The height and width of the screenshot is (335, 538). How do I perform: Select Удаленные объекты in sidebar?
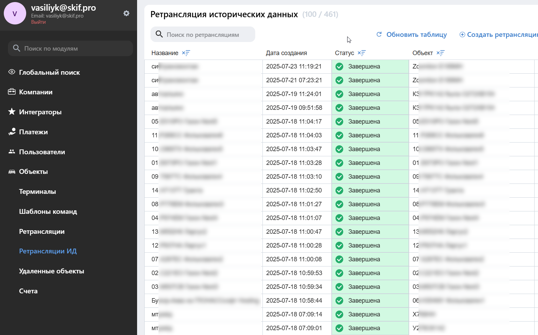51,271
